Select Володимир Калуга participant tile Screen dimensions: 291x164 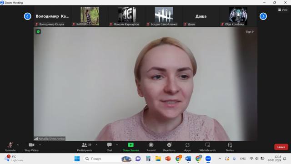tap(53, 16)
